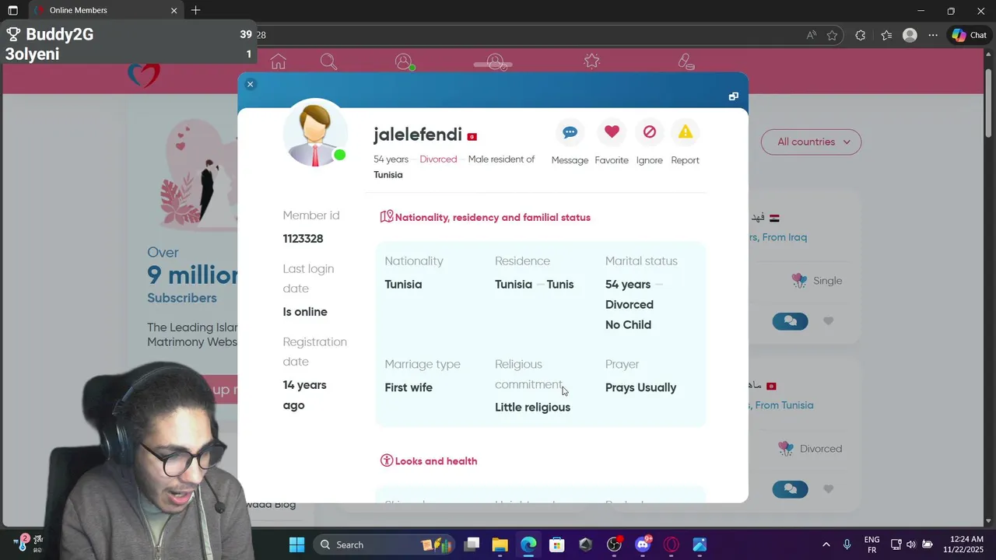Go to site home icon

pos(278,61)
